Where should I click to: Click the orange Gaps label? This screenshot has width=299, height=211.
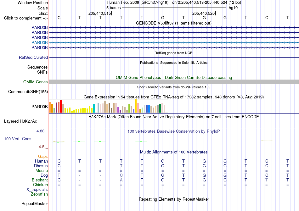43,156
